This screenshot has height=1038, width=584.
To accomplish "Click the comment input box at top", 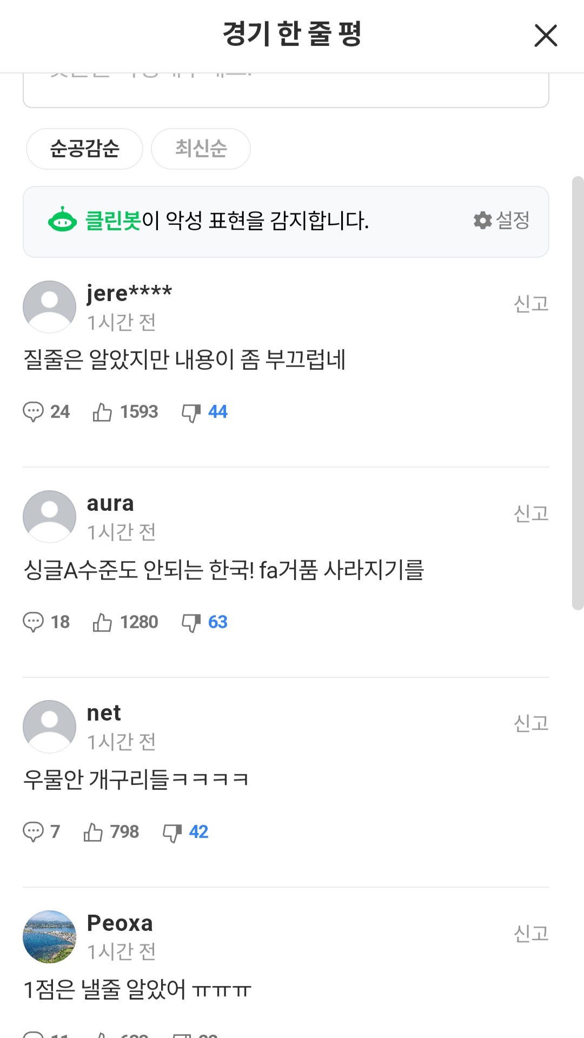I will click(x=286, y=90).
